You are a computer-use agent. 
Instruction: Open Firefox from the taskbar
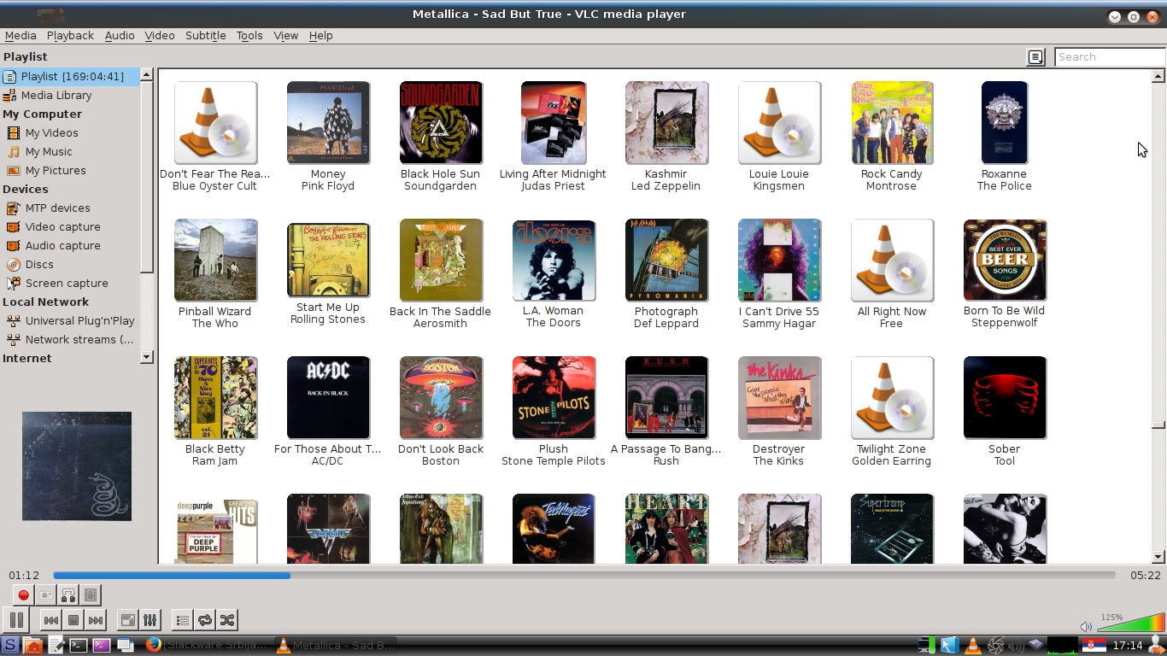[154, 645]
